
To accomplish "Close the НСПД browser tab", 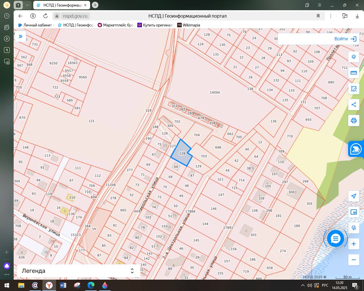I will [x=85, y=5].
